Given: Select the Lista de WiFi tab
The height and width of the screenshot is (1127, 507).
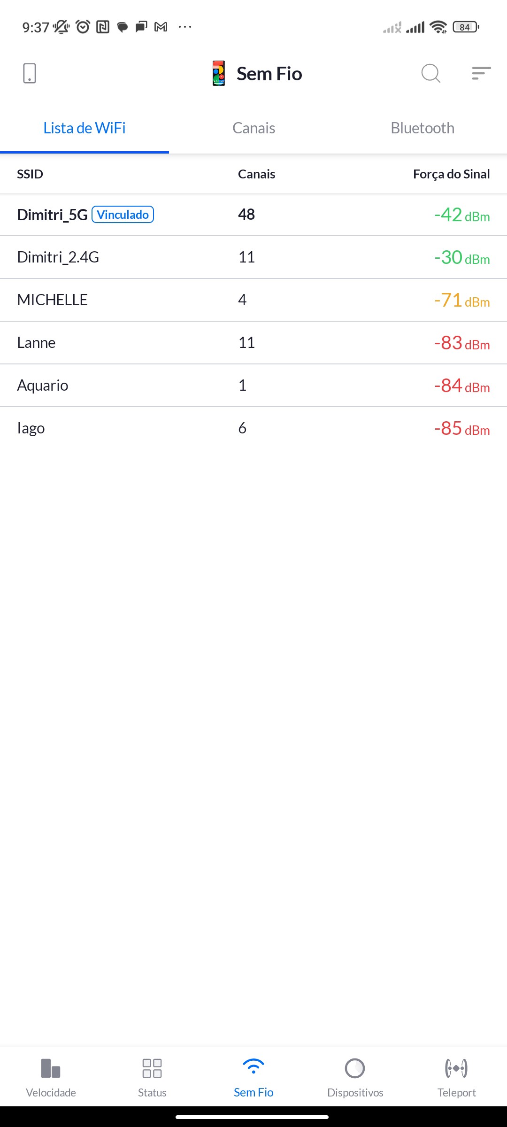Looking at the screenshot, I should [x=84, y=128].
